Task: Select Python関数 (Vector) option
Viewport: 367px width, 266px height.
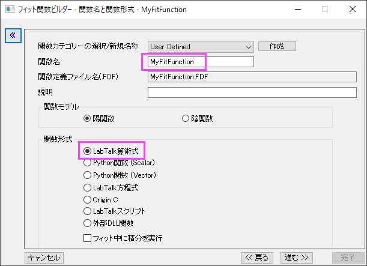Action: click(x=87, y=175)
